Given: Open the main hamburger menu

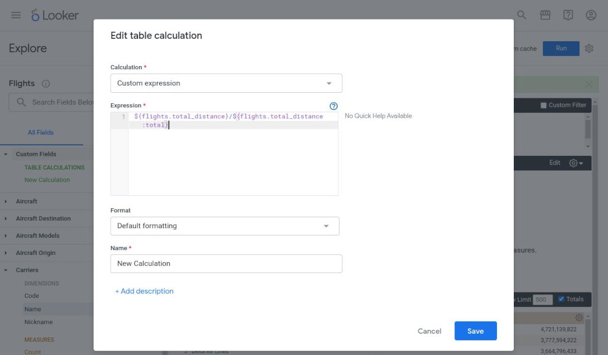Looking at the screenshot, I should point(16,15).
